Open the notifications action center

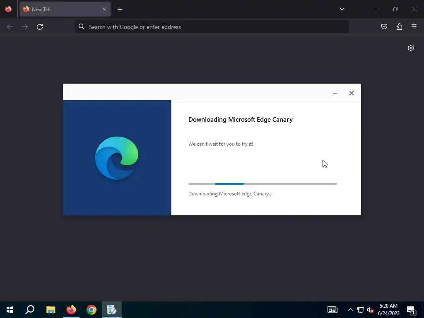coord(411,310)
